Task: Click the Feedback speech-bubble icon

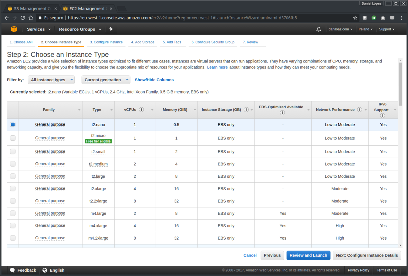Action: 12,270
